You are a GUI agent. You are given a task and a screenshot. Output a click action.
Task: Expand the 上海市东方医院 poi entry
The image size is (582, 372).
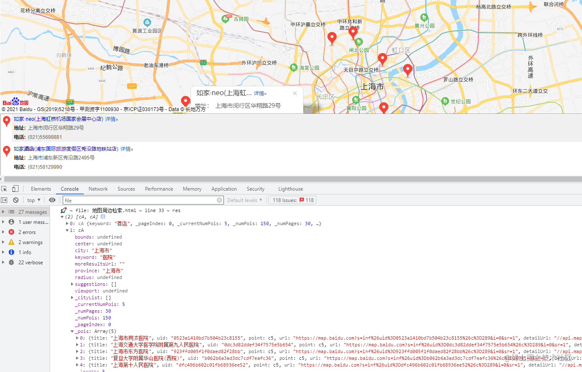[x=77, y=352]
